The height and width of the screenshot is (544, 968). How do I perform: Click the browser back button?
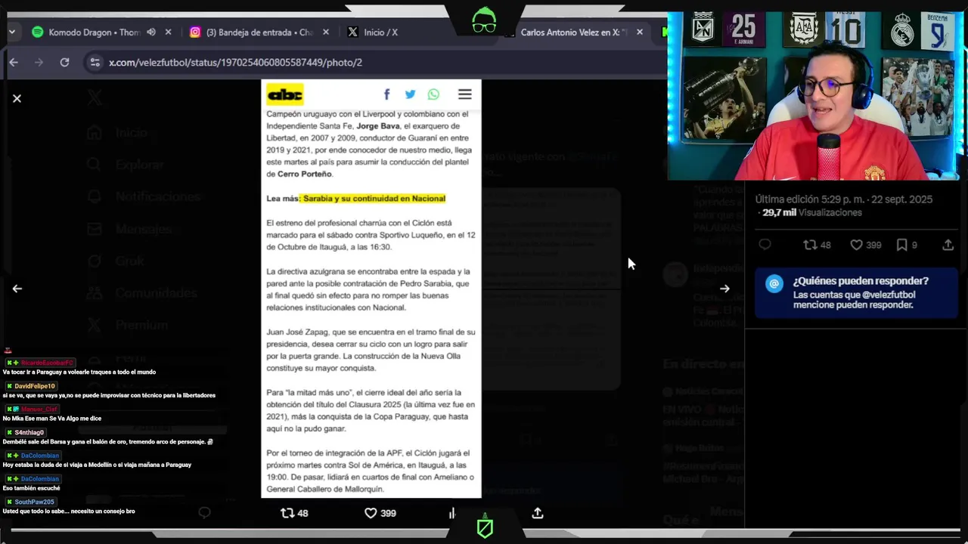14,62
